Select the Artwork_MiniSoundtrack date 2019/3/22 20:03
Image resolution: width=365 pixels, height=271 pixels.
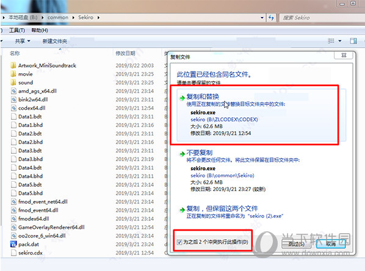134,65
